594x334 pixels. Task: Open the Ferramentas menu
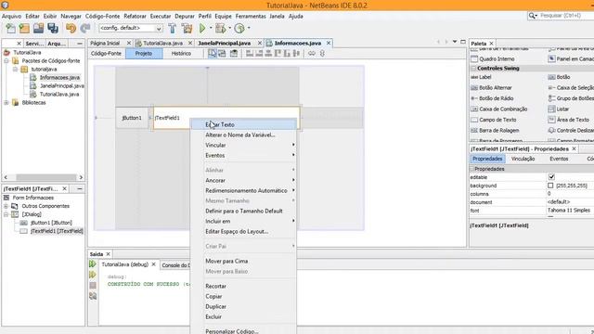[x=251, y=17]
